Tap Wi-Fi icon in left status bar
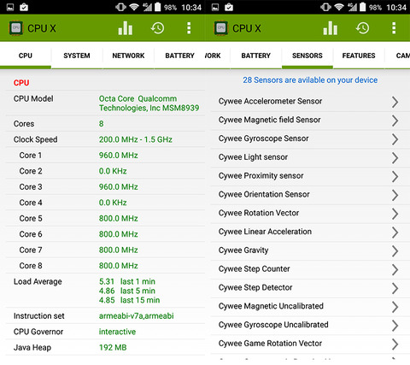This screenshot has height=365, width=410. [134, 7]
